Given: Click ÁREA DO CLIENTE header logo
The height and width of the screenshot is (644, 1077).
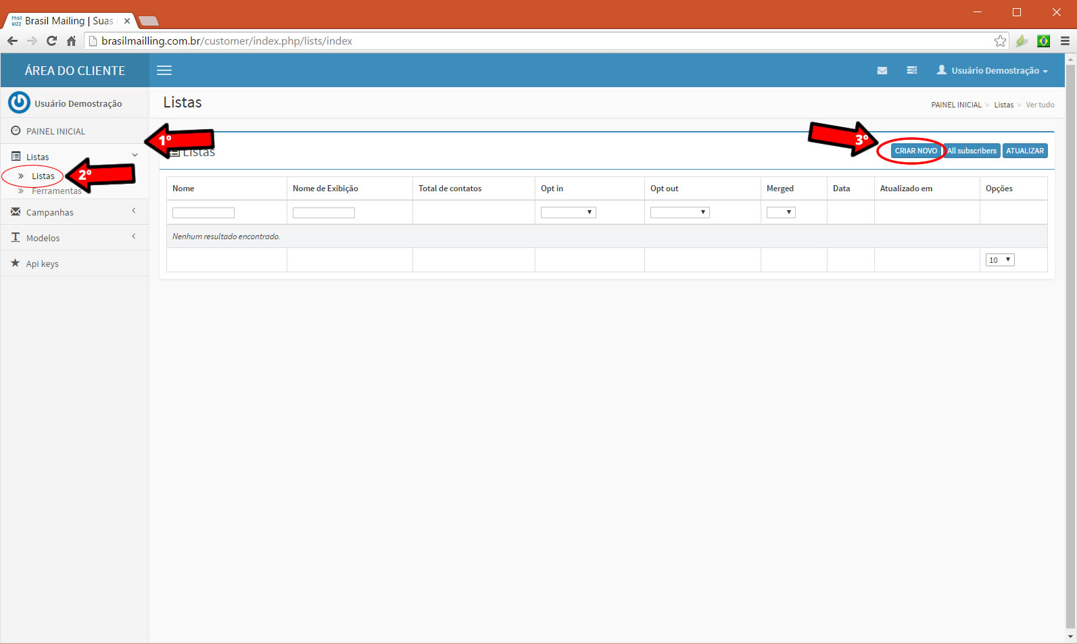Looking at the screenshot, I should click(x=75, y=70).
